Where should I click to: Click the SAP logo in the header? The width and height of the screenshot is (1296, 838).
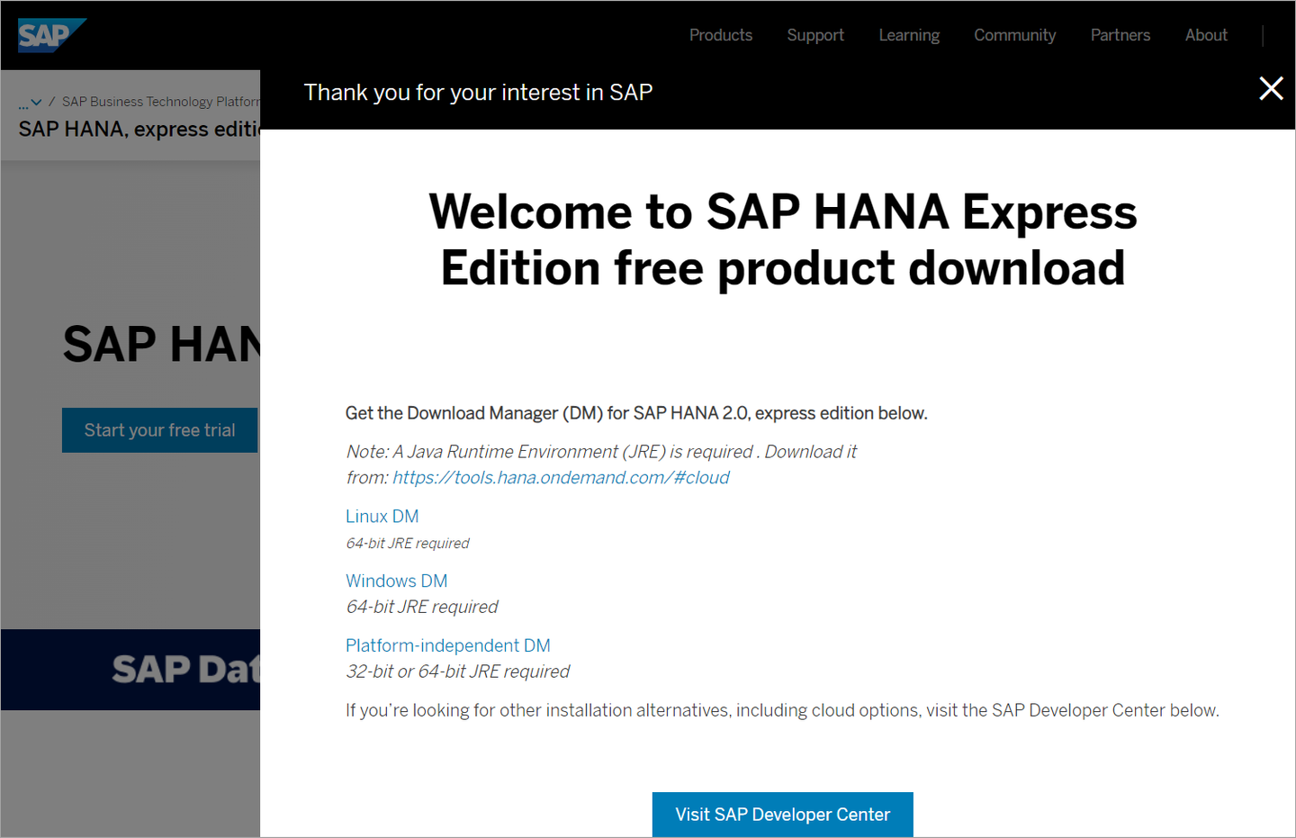51,35
